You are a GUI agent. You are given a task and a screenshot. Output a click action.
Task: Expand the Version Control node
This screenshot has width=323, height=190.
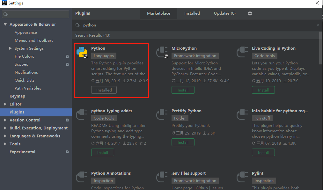coord(5,120)
